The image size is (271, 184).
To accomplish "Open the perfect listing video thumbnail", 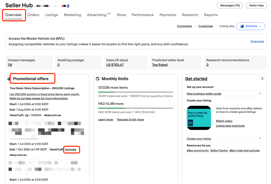I will (x=199, y=118).
